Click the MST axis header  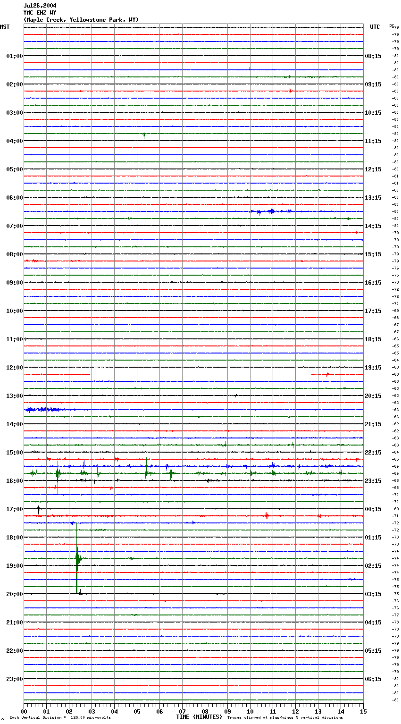5,27
